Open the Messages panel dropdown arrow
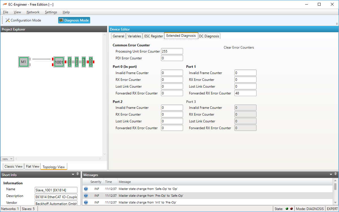339x212 pixels. coord(331,175)
